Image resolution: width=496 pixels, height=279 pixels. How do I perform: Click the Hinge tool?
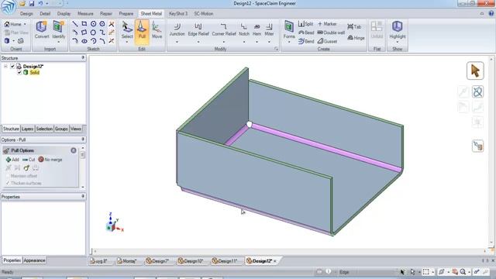click(356, 38)
